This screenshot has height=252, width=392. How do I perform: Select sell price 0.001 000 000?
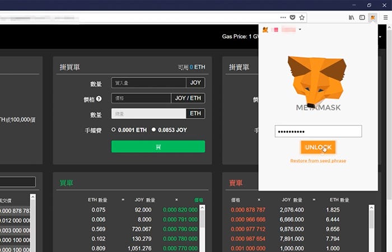coord(248,248)
